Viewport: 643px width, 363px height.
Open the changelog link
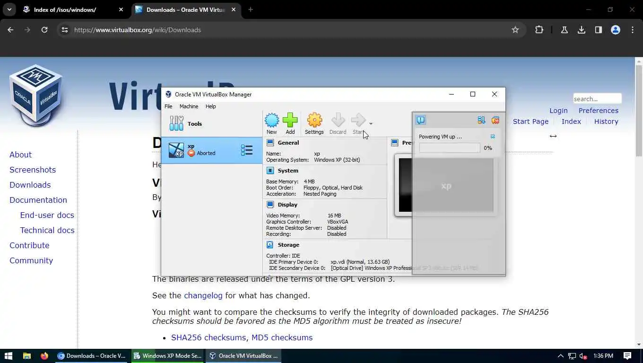point(203,295)
